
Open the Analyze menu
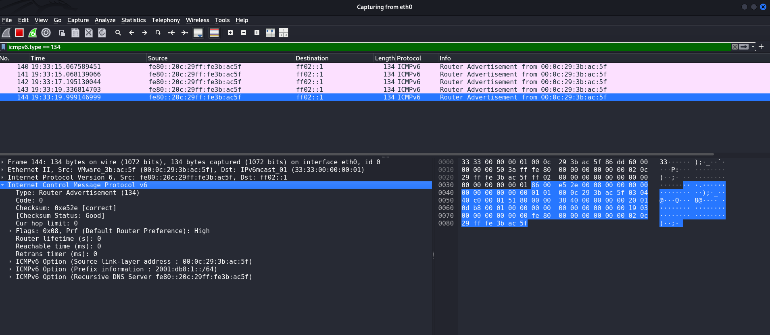point(105,20)
